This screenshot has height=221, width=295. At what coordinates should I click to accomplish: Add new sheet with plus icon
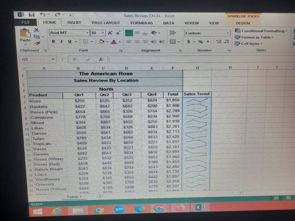point(100,196)
